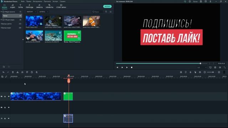
Task: Click the green Экспорт button
Action: (x=107, y=6)
